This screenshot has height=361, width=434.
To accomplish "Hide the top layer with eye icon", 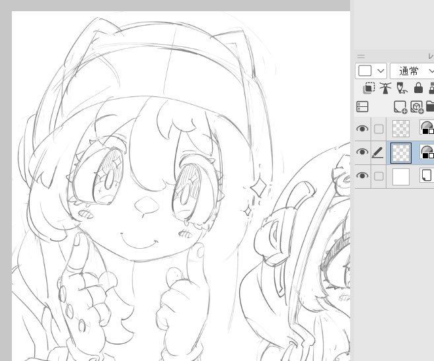I will pos(362,129).
